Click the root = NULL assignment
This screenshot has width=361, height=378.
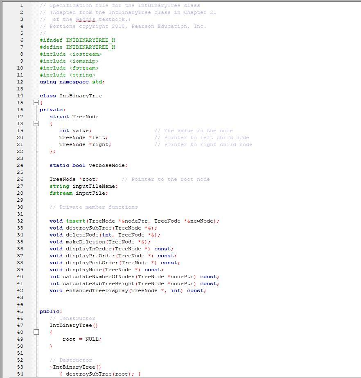pos(81,339)
